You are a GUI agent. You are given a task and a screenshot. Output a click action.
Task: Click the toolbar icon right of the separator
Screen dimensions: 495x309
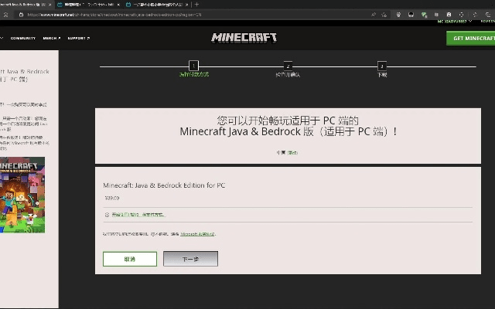[475, 15]
